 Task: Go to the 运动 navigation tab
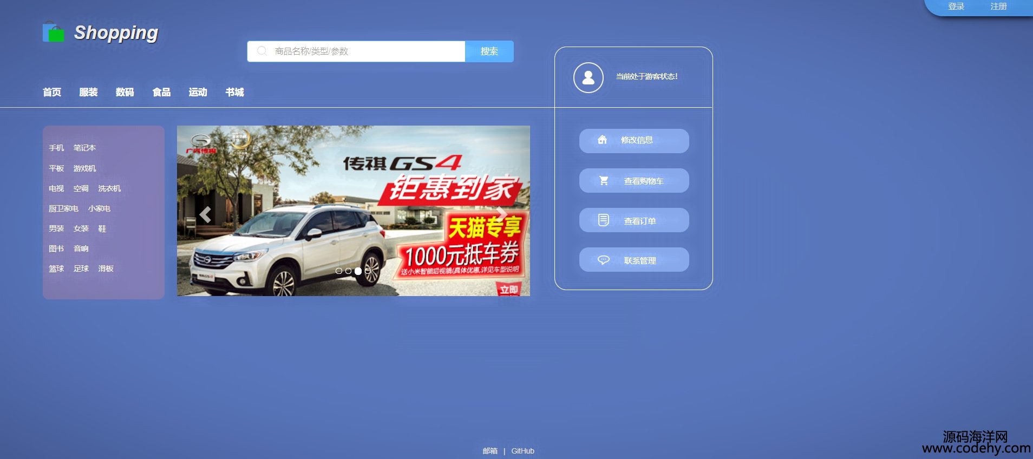click(x=198, y=93)
